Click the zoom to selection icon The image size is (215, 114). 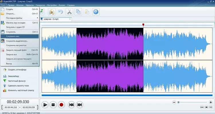[206, 107]
